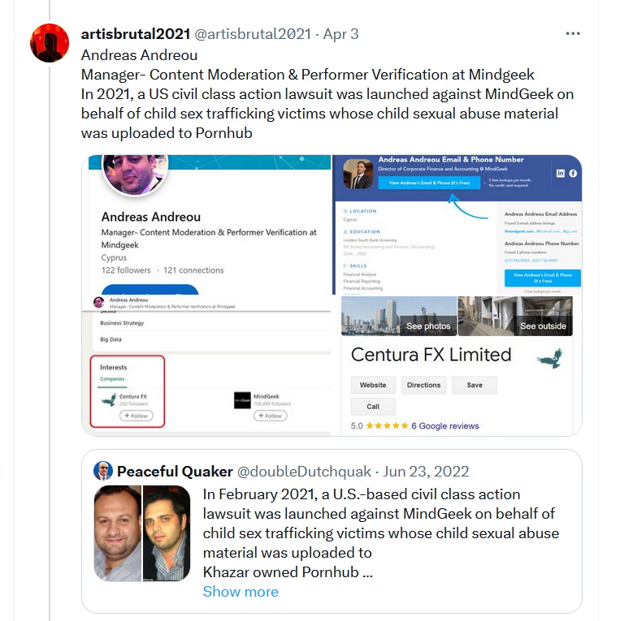Viewport: 620px width, 621px height.
Task: Open @artisbrutal2021 handle link
Action: 253,34
